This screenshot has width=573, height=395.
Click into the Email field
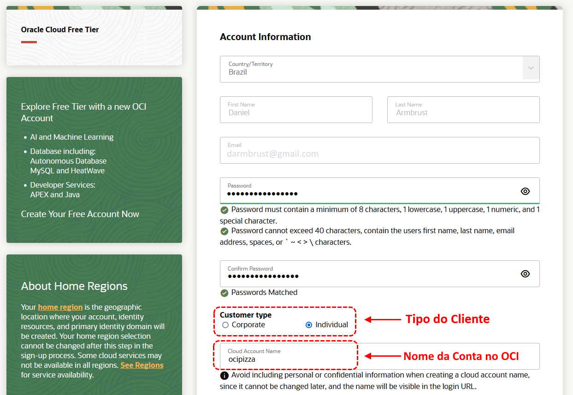point(379,150)
